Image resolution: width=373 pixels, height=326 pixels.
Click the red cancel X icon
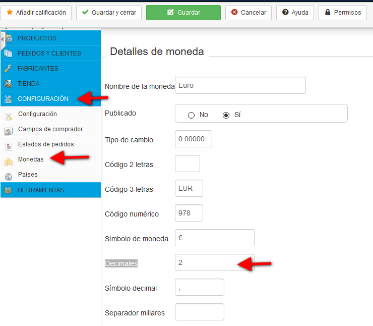[x=234, y=12]
